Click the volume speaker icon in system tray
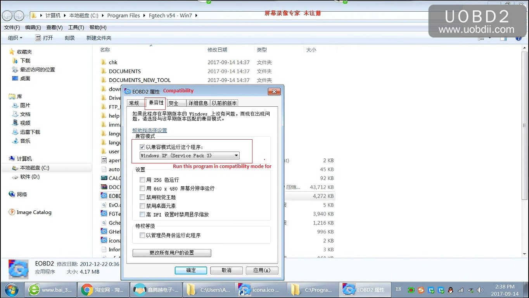Viewport: 529px width, 298px height. [x=480, y=290]
